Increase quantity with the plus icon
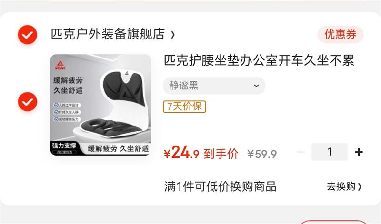Viewport: 381px width, 224px height. point(359,152)
